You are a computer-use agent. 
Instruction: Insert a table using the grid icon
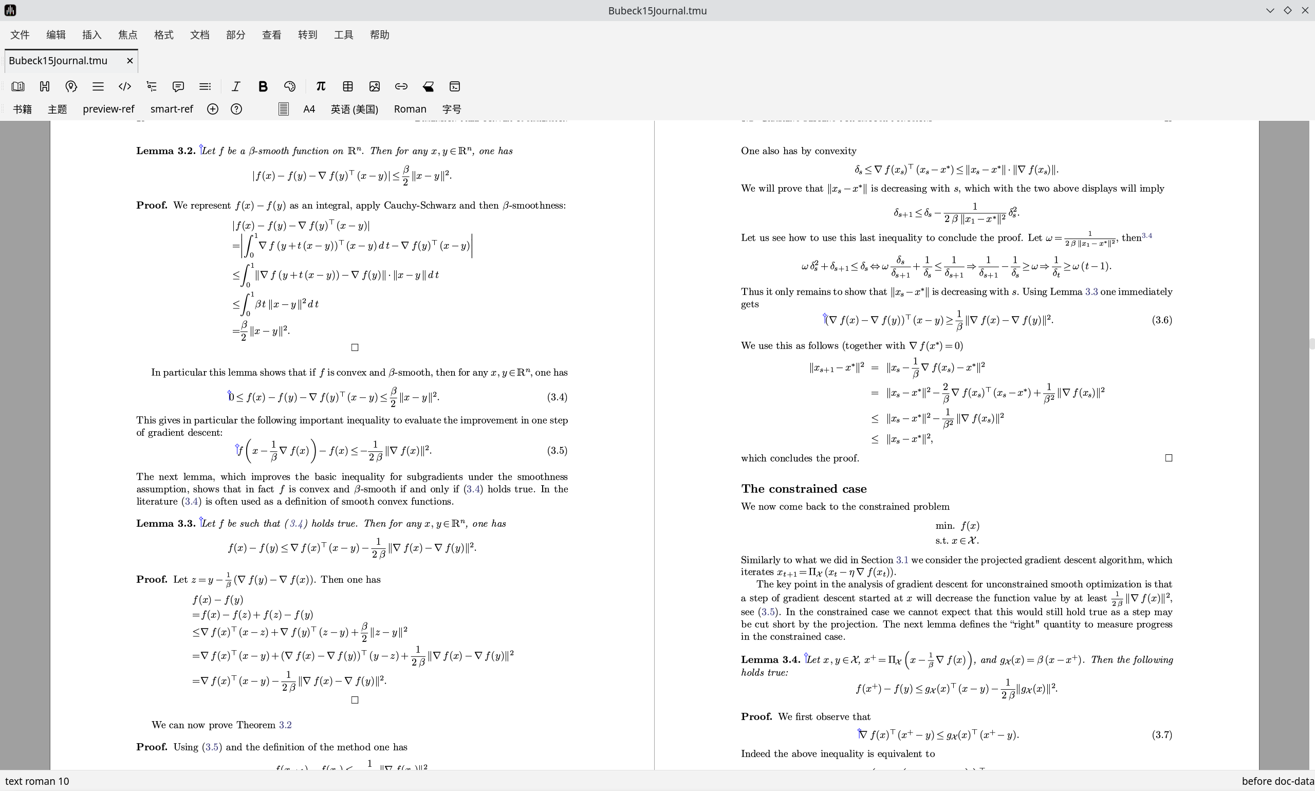pyautogui.click(x=348, y=86)
